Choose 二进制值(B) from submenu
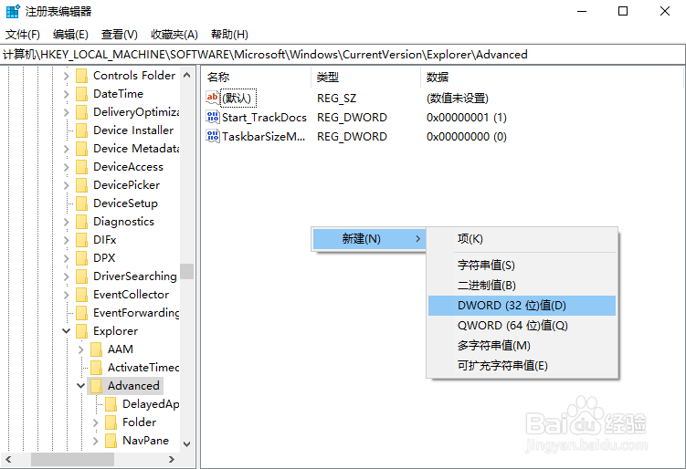686x469 pixels. [522, 285]
